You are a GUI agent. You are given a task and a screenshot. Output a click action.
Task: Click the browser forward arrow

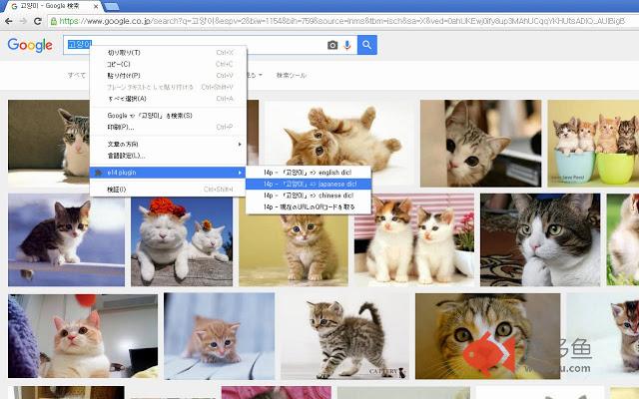[24, 20]
